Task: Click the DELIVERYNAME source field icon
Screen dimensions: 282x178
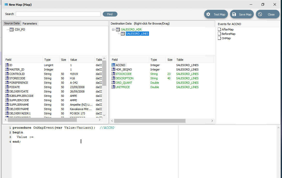Action: click(7, 109)
